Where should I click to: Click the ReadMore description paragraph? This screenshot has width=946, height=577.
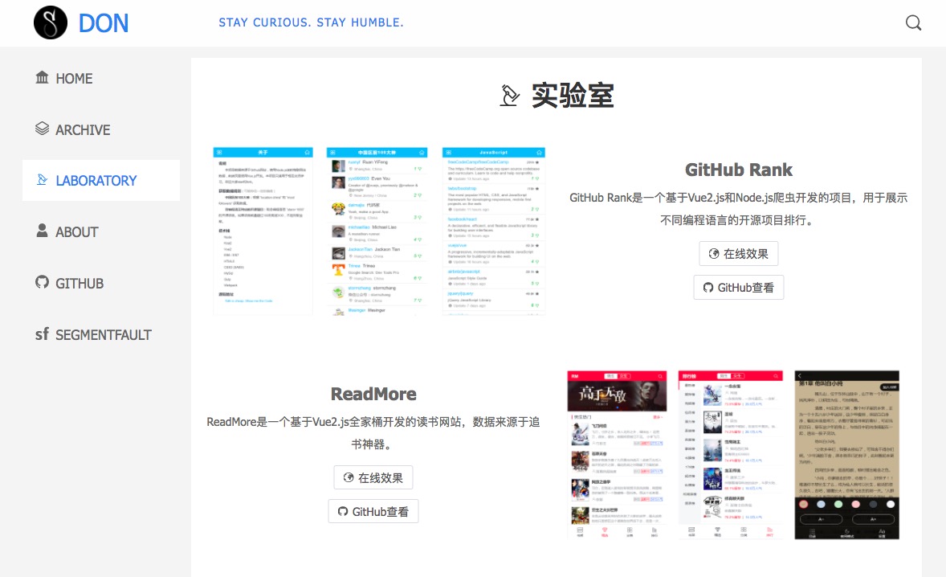[373, 432]
